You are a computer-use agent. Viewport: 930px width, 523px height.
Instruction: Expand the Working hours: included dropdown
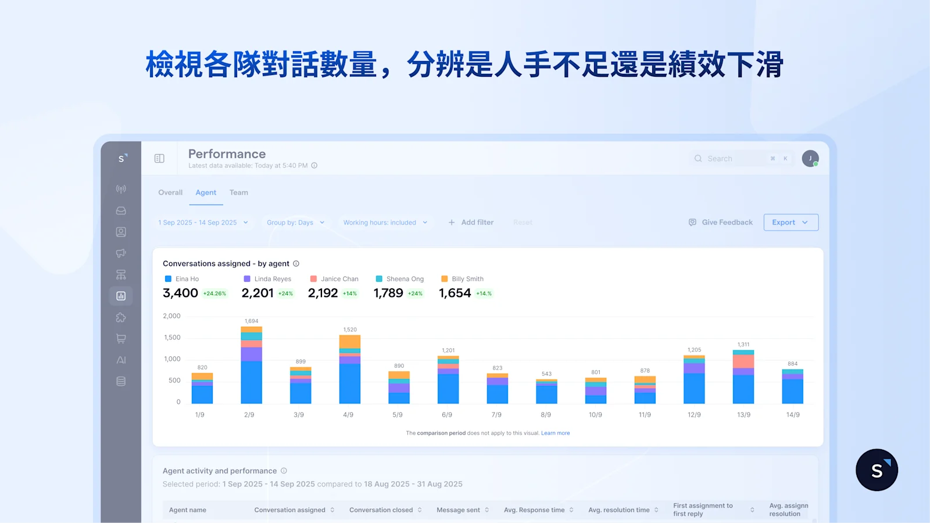(x=385, y=222)
